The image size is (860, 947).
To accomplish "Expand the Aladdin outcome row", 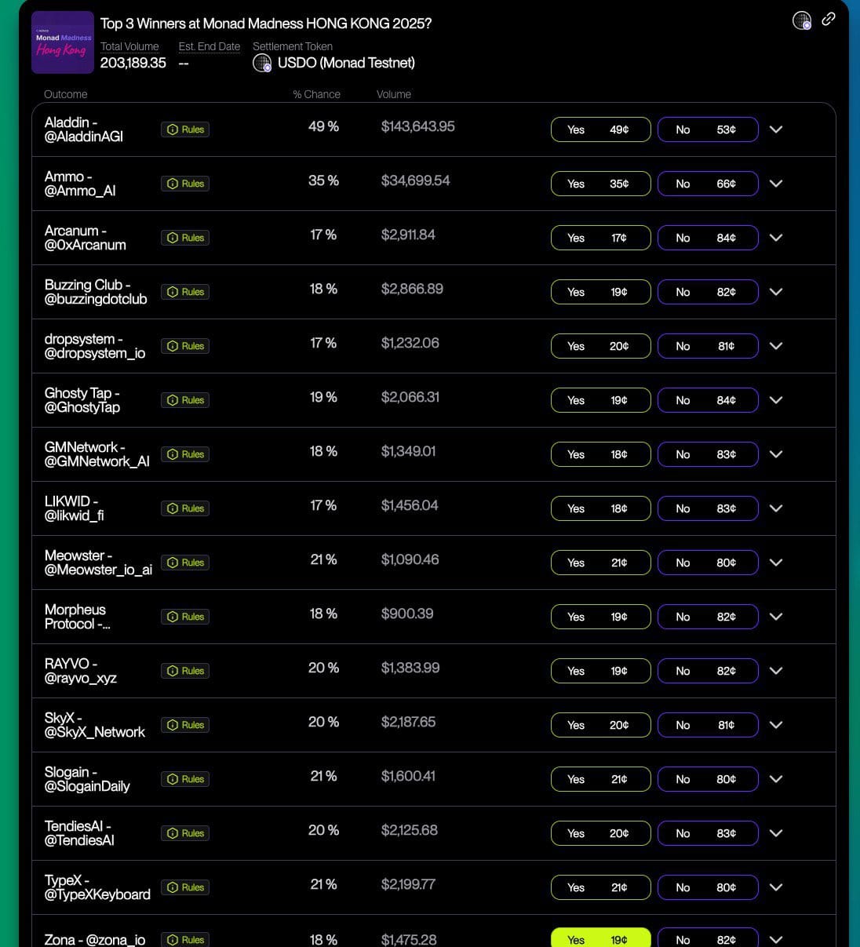I will tap(776, 129).
